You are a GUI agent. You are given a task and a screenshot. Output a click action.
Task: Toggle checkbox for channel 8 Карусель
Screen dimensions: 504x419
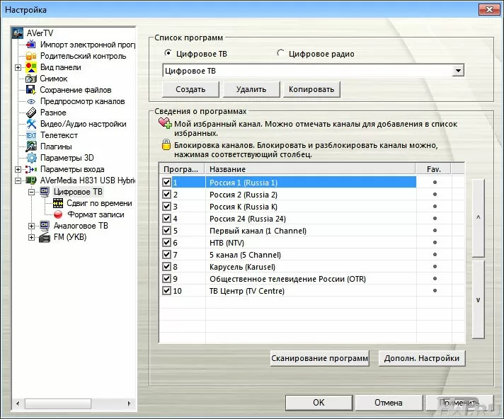(x=166, y=267)
